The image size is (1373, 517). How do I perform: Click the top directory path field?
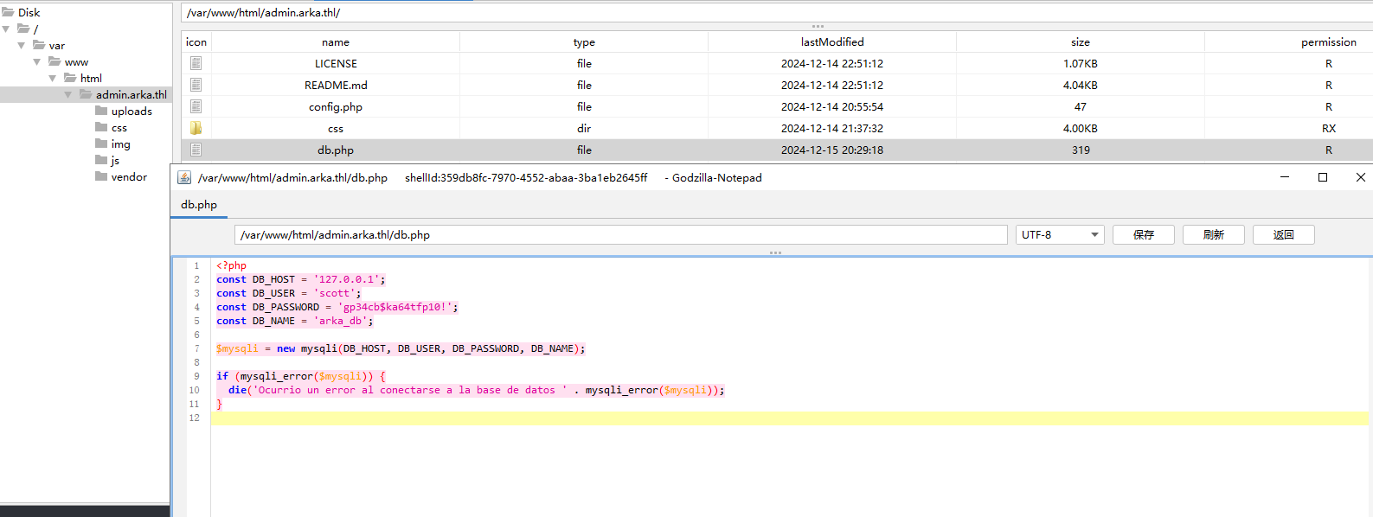pos(777,12)
